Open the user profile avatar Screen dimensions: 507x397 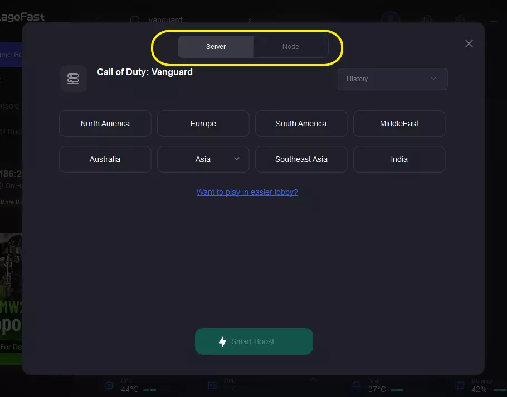[390, 18]
